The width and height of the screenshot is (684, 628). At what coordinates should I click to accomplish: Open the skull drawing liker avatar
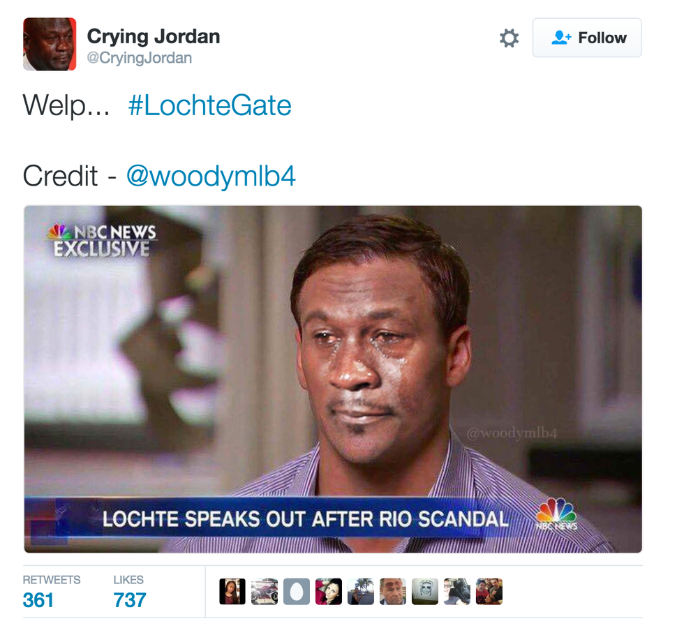tap(425, 592)
